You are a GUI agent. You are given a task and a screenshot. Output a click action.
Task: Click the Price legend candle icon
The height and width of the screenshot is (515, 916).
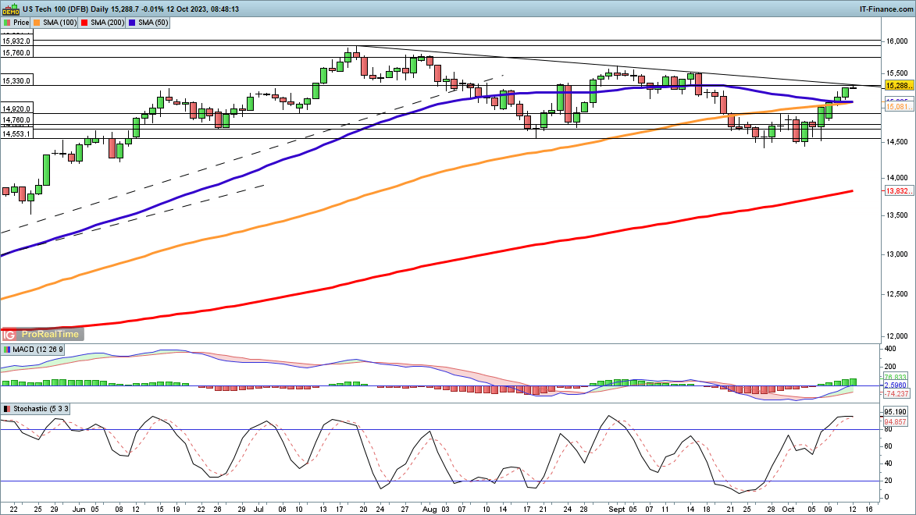[7, 23]
